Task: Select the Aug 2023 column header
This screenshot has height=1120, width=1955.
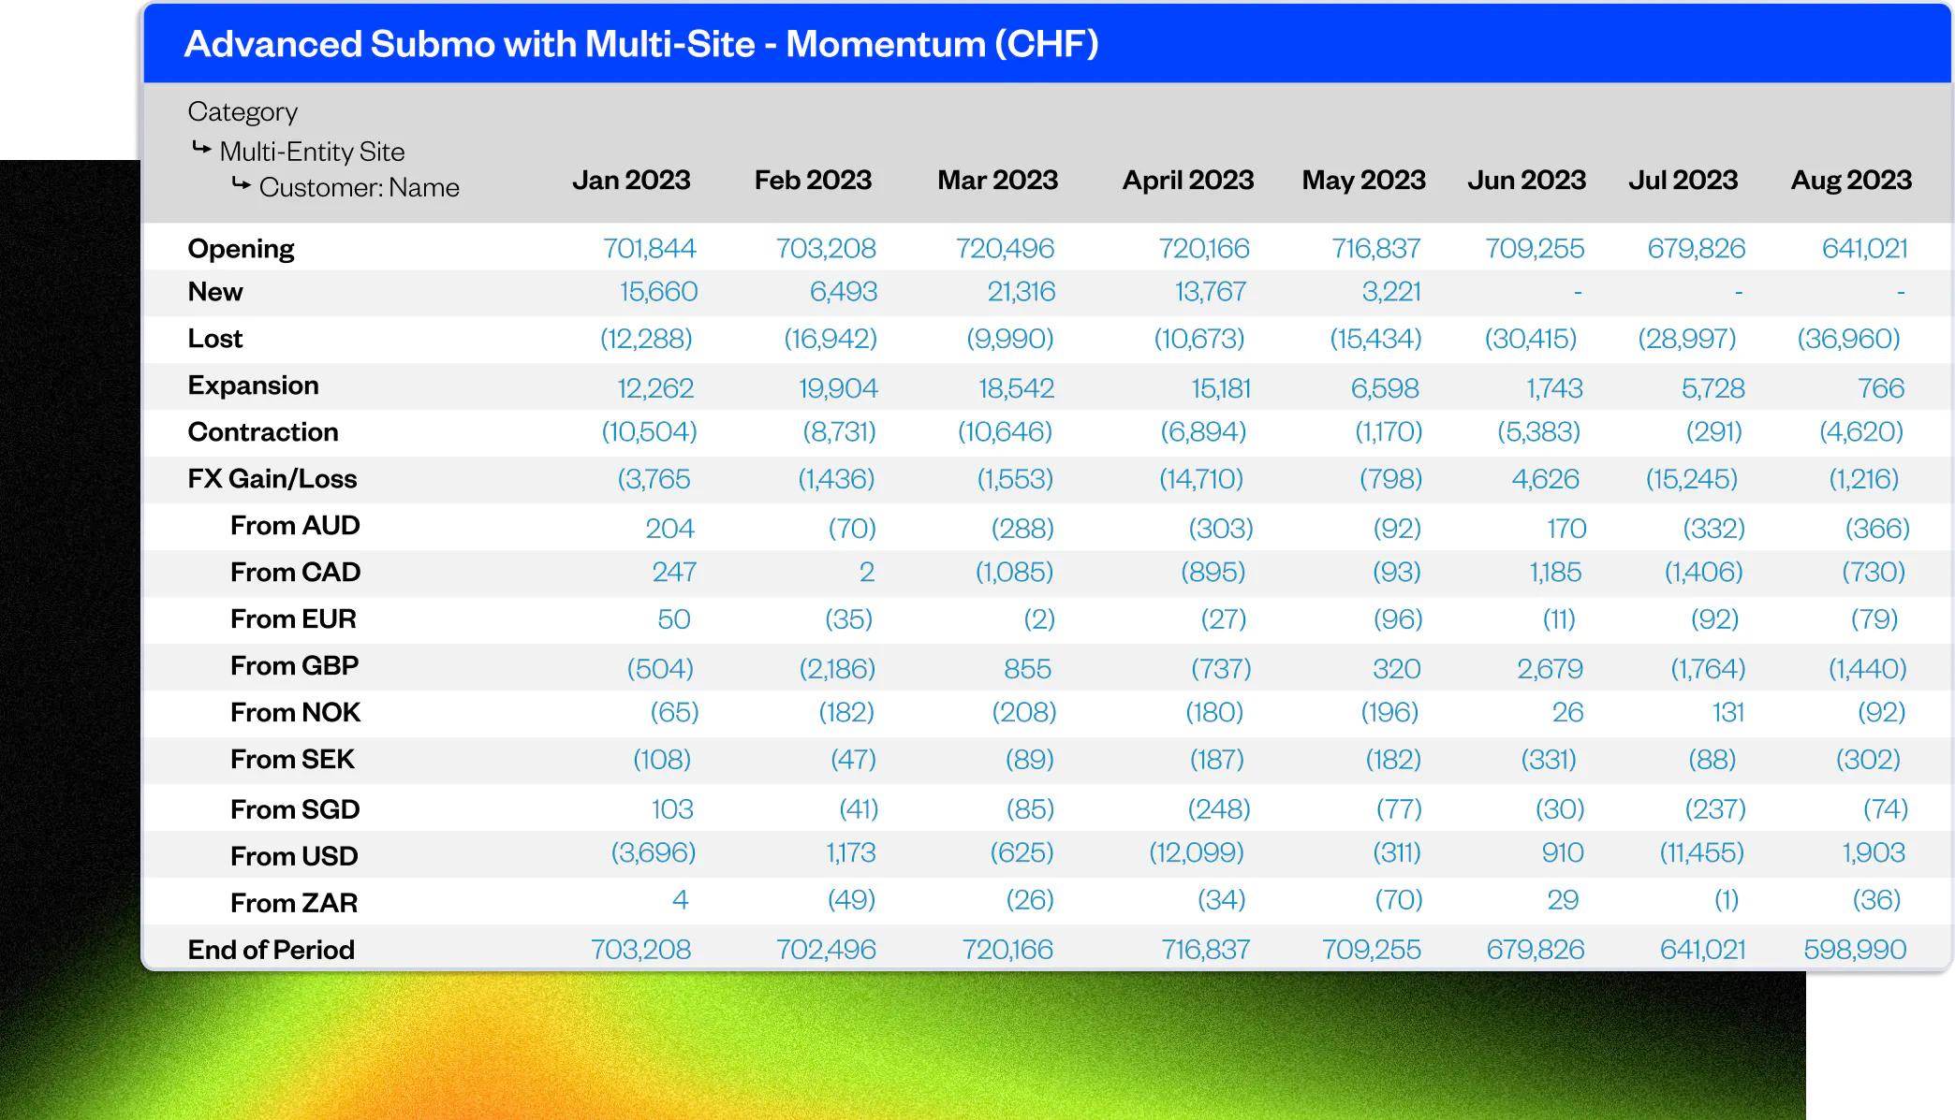Action: point(1851,180)
